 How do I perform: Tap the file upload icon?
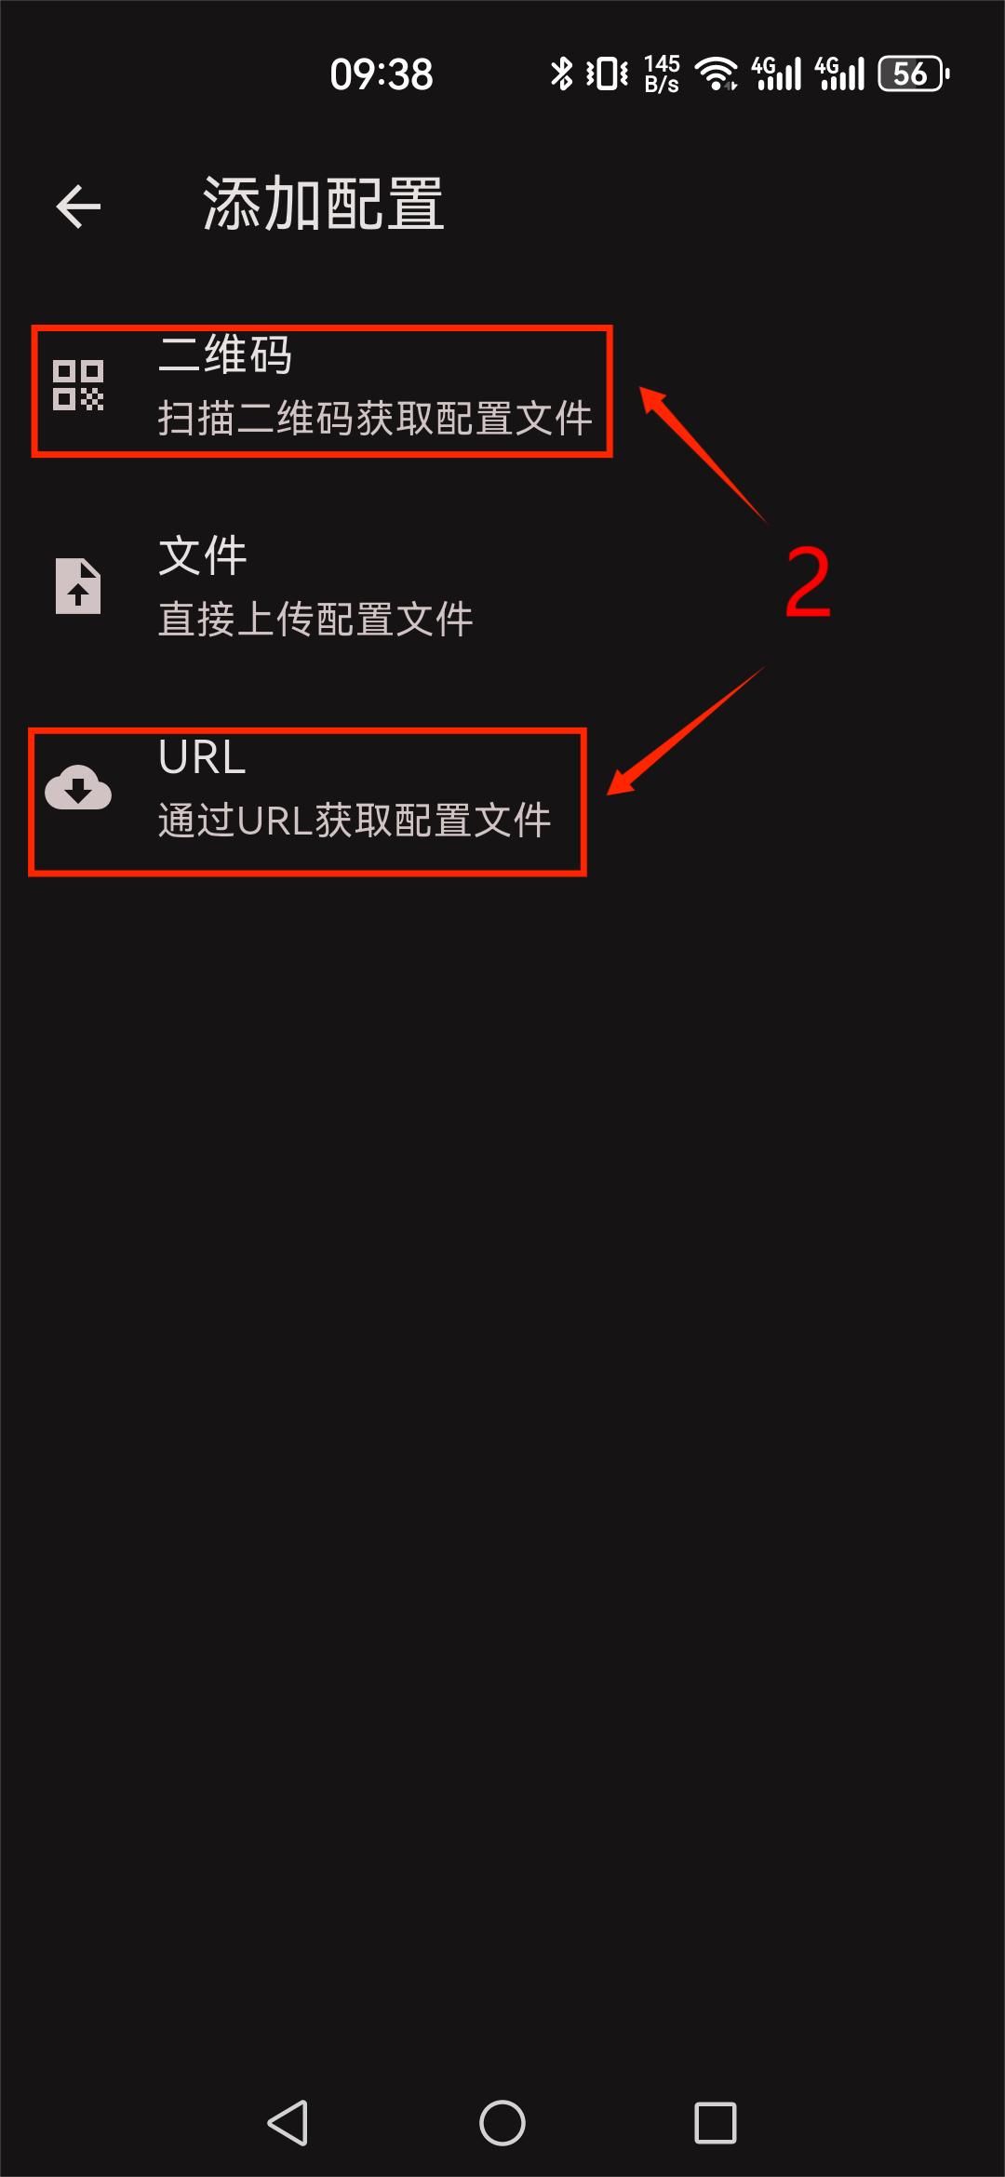(x=78, y=586)
